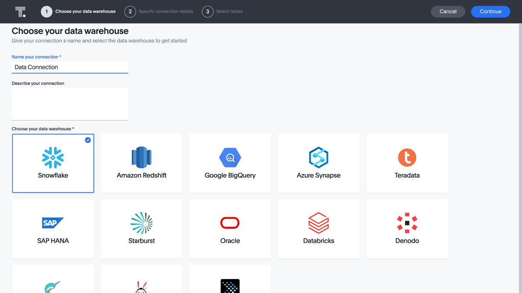522x293 pixels.
Task: Choose the Starburst connector
Action: (x=142, y=229)
